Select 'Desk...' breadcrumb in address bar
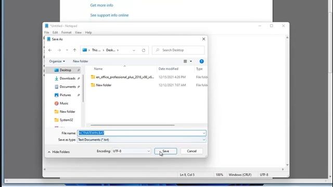The height and width of the screenshot is (187, 333). coord(111,50)
